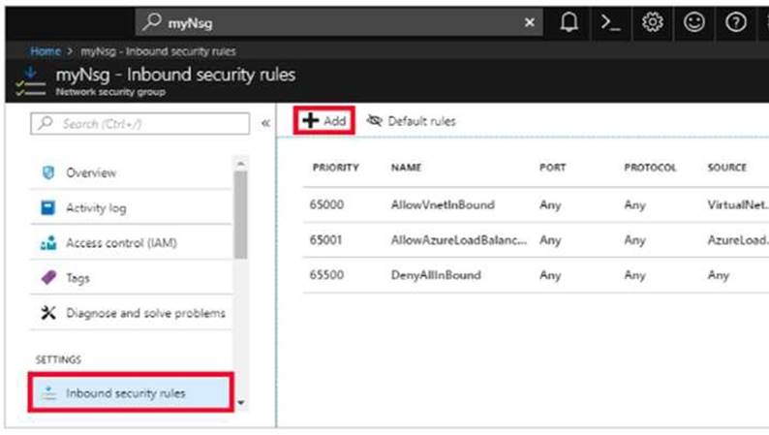
Task: Open the DenyAllInBound rule
Action: pyautogui.click(x=436, y=274)
